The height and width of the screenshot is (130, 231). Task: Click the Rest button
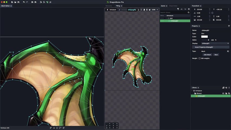216,55
